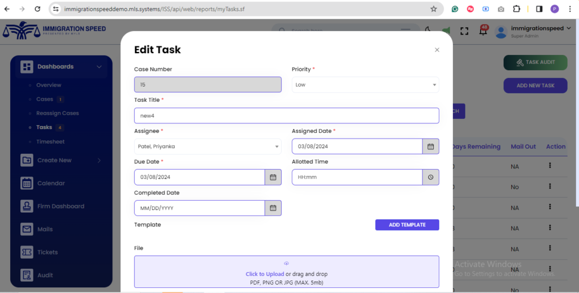Click the cloud upload icon in File area

click(x=286, y=264)
